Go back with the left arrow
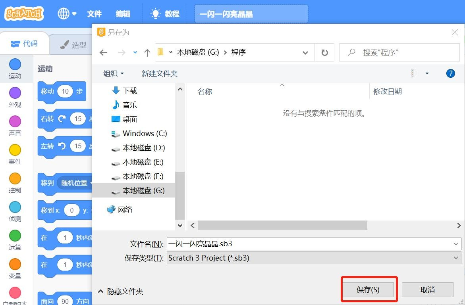 [x=104, y=53]
